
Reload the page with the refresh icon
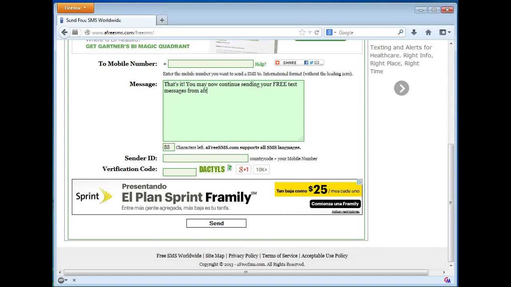pyautogui.click(x=317, y=33)
